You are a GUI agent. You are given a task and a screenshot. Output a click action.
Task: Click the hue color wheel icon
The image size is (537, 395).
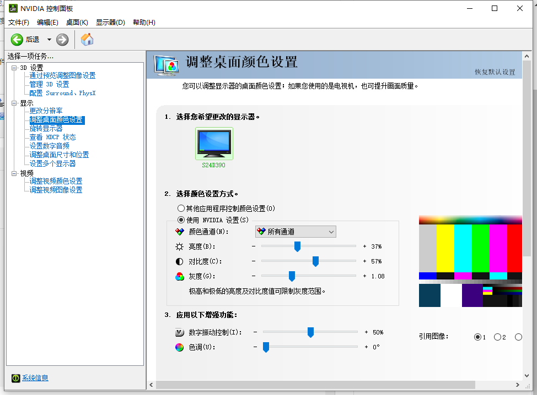(x=179, y=347)
